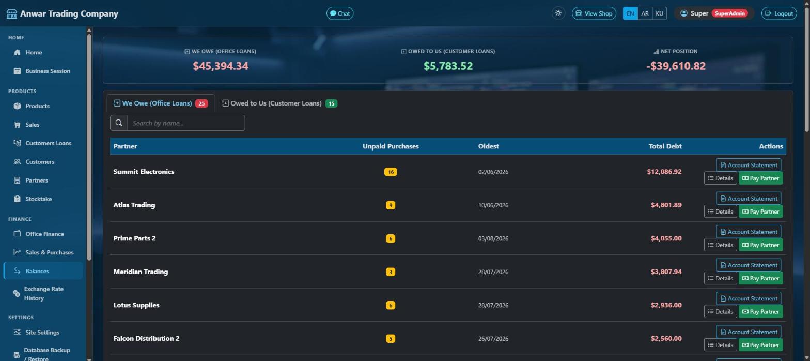Open Sales via the cart icon

coord(17,125)
